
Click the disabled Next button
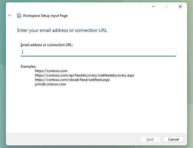(x=150, y=139)
